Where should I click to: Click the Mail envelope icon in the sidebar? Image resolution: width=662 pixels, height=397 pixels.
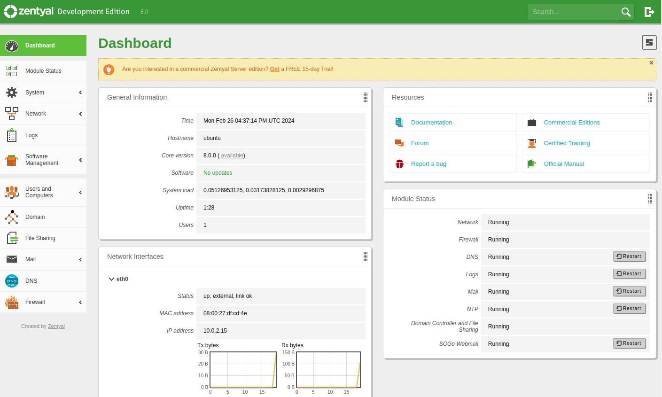12,259
